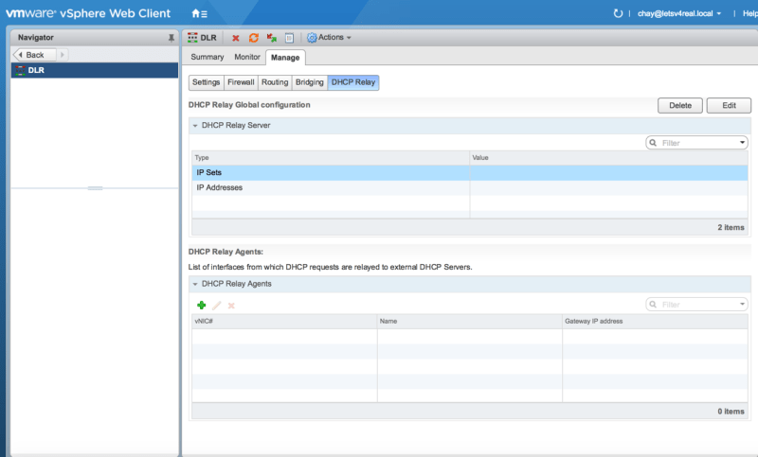Add a DHCP relay agent with green plus
Screen dimensions: 758x457
pos(201,305)
